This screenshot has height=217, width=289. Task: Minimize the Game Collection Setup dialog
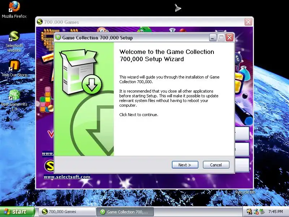point(213,38)
